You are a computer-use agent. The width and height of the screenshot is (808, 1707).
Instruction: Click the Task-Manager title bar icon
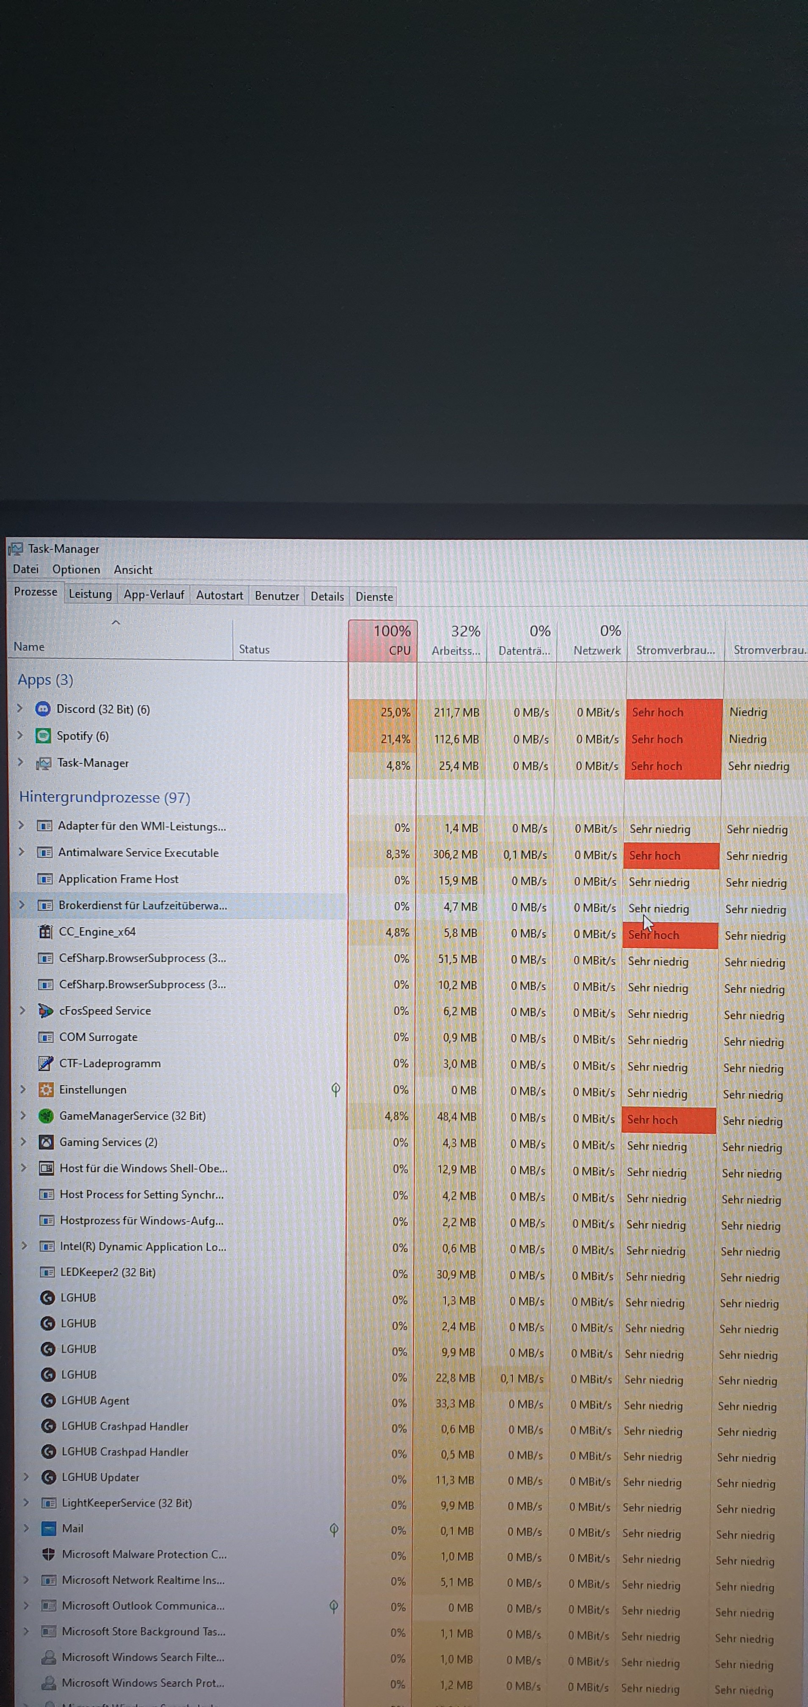[x=15, y=549]
